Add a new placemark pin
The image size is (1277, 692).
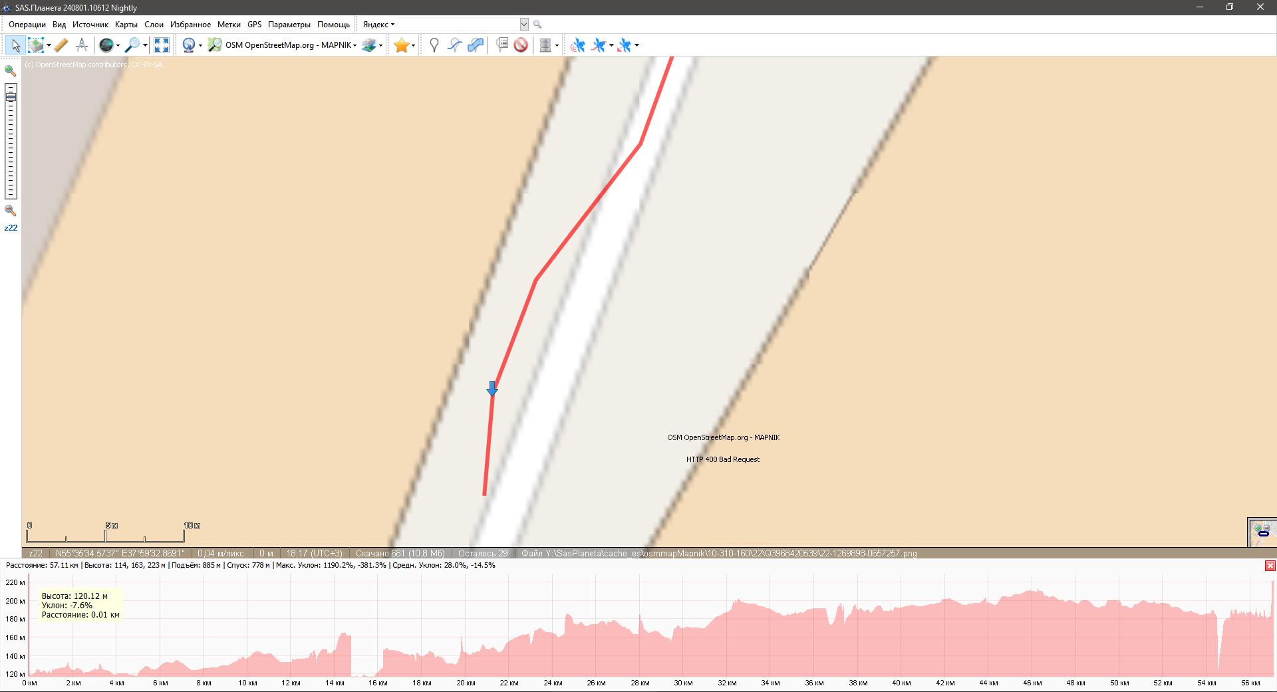(434, 45)
